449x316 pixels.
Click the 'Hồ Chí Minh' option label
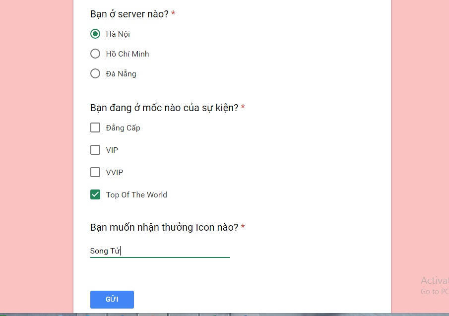128,54
